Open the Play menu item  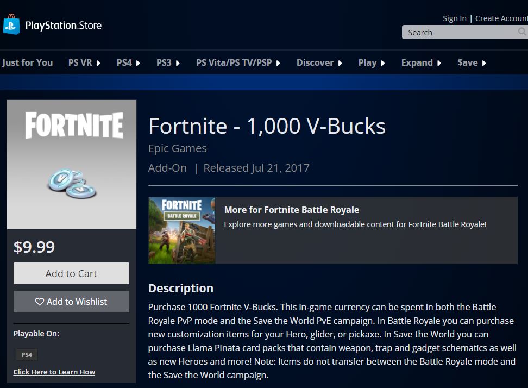367,62
